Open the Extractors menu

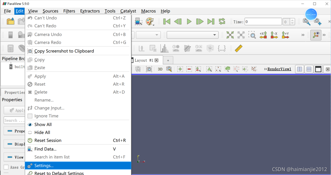click(90, 11)
